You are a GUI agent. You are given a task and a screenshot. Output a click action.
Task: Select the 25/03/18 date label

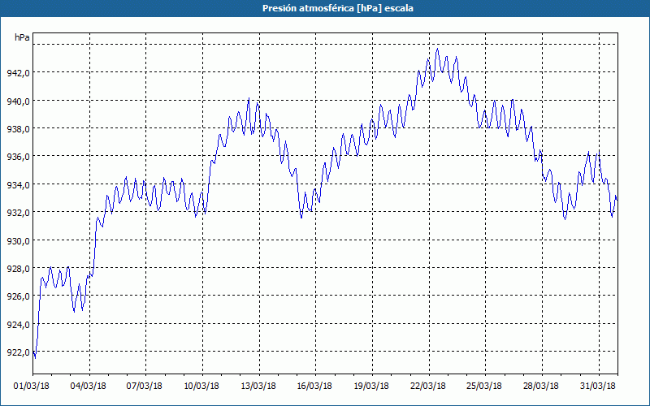tap(484, 387)
